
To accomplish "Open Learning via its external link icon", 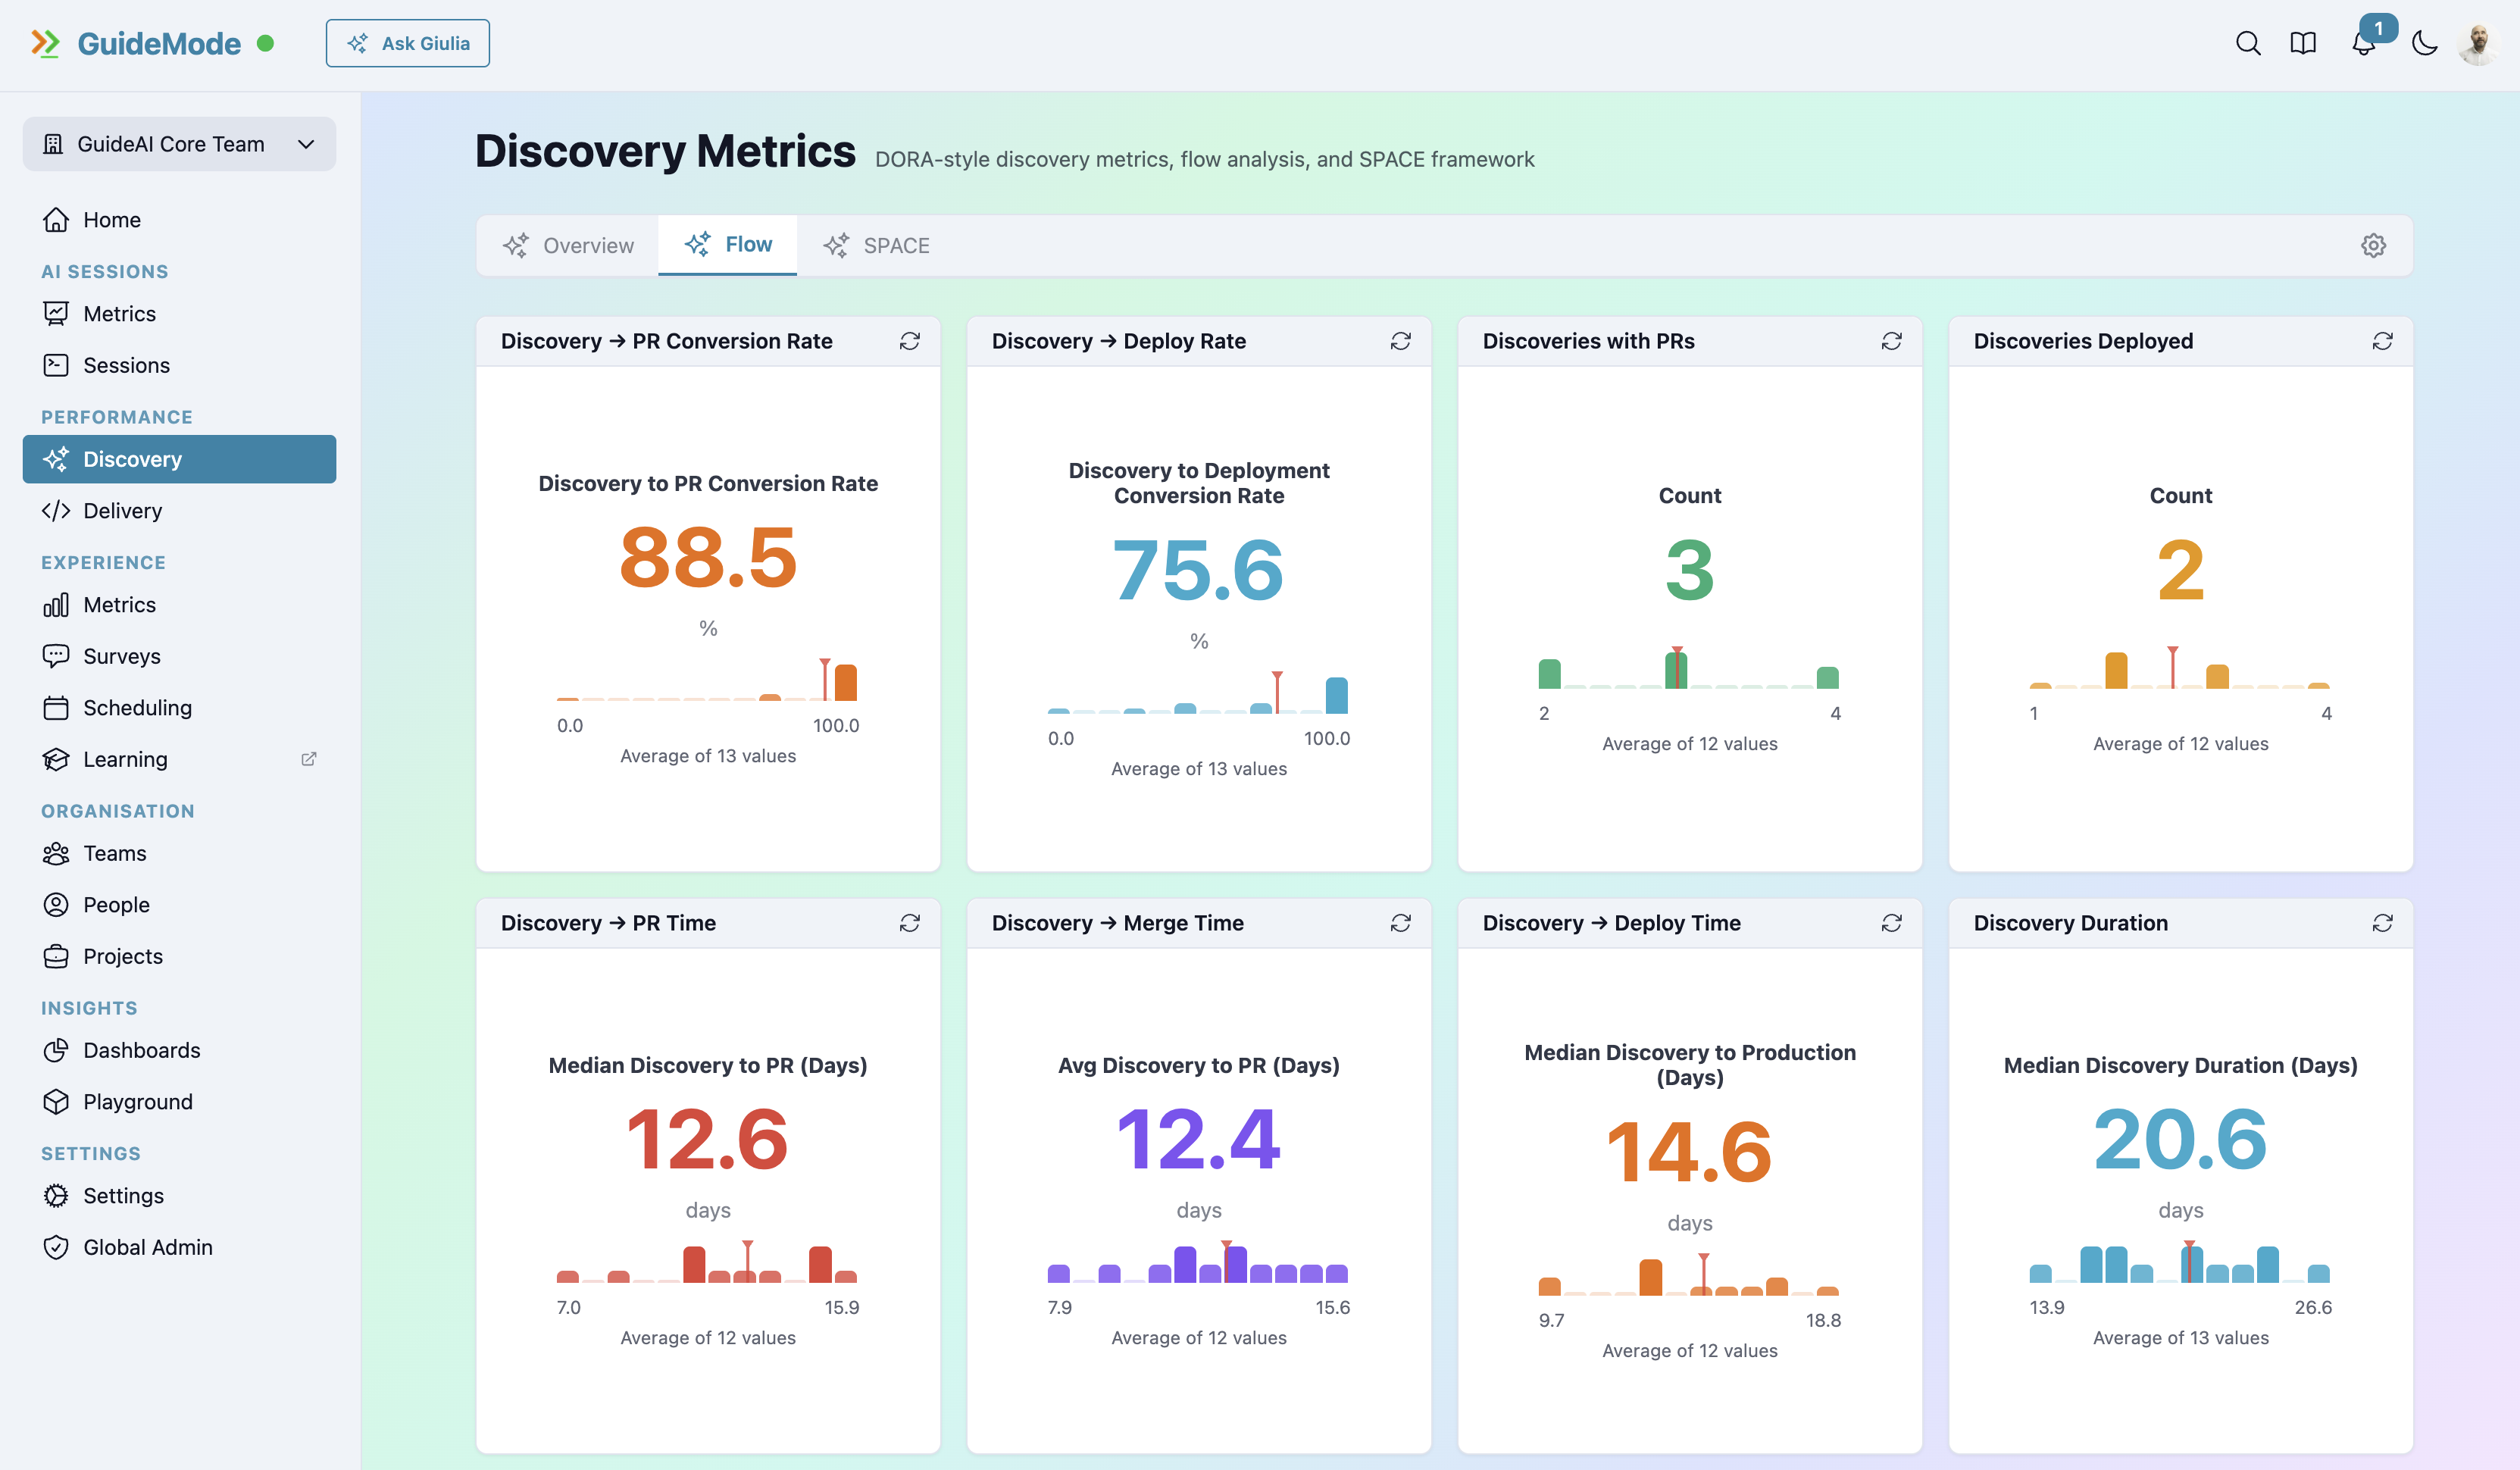I will [308, 759].
